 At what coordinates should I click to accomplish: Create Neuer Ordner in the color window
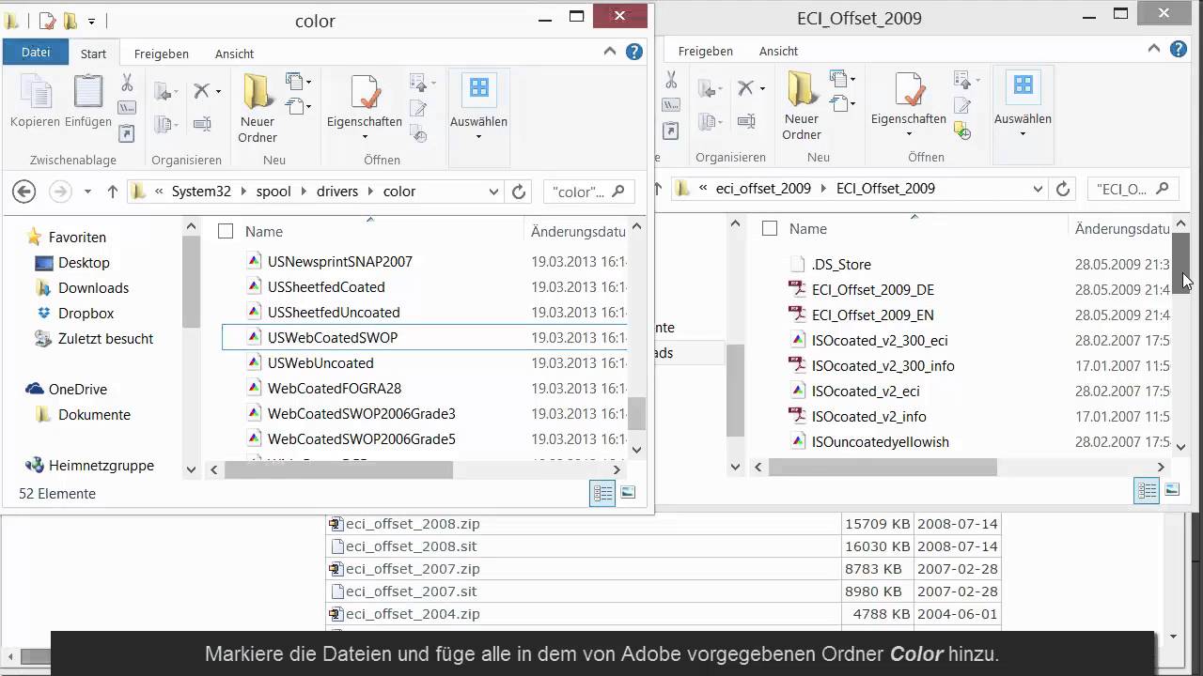coord(258,109)
